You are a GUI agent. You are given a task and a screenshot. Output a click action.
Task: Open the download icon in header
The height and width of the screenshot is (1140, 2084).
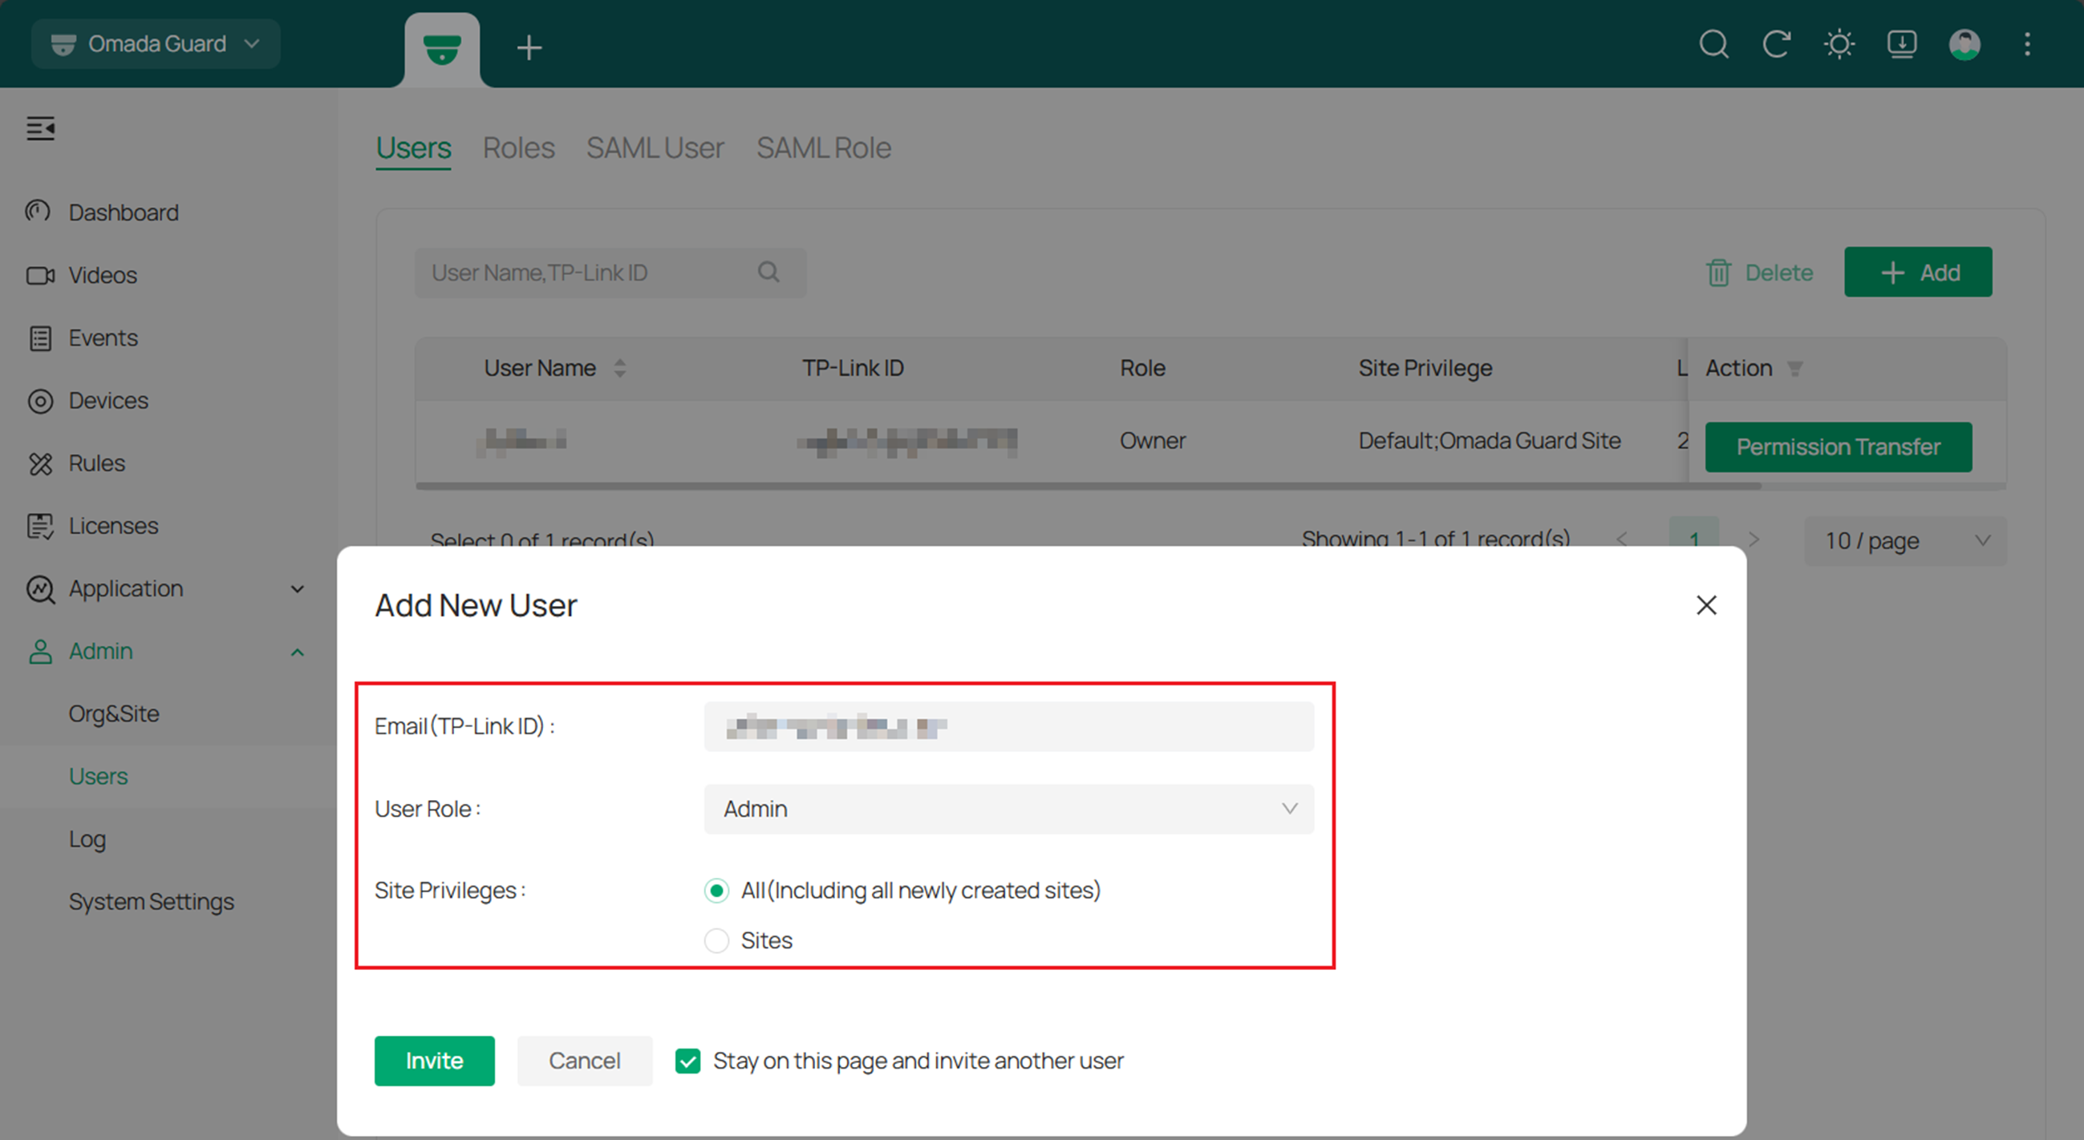(1902, 43)
